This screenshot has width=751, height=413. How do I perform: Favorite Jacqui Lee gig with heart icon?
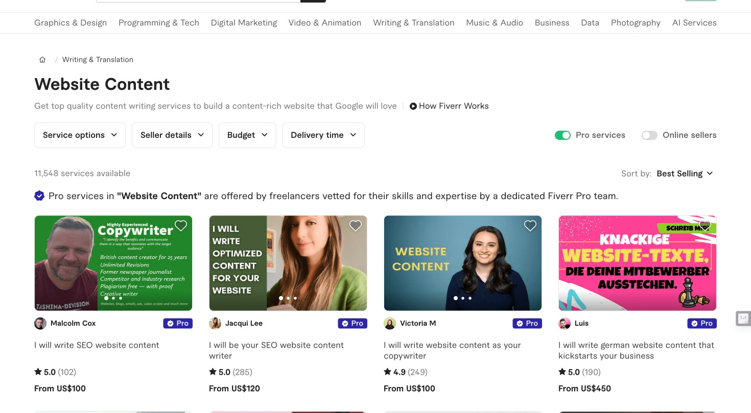point(356,226)
